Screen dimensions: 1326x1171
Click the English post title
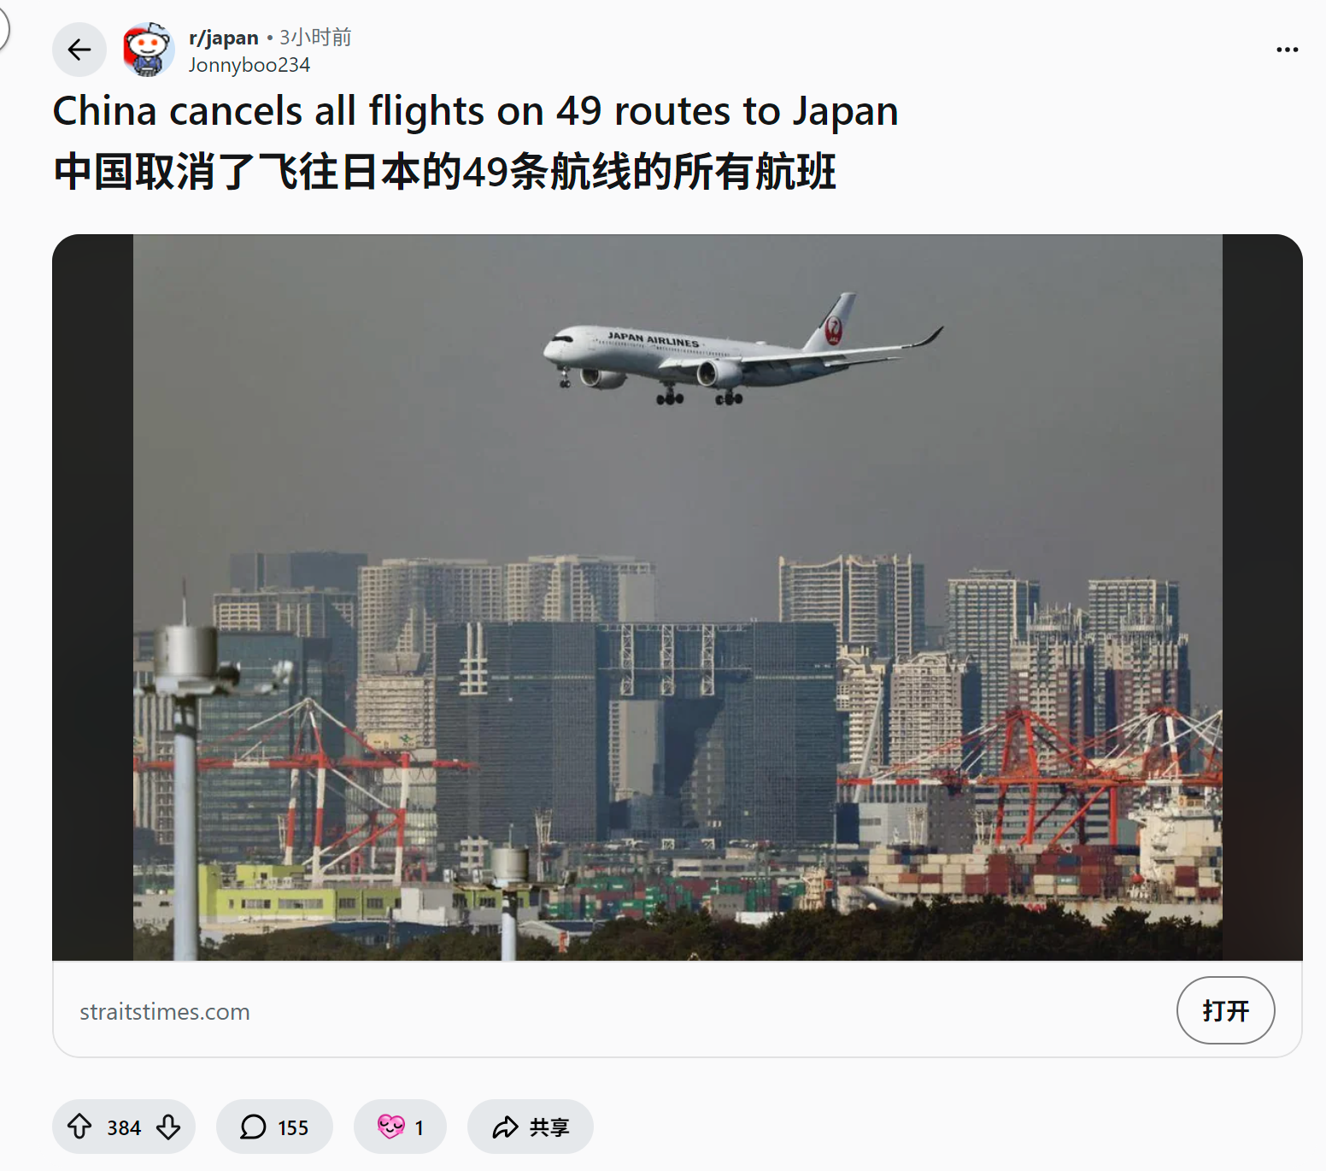(x=475, y=111)
